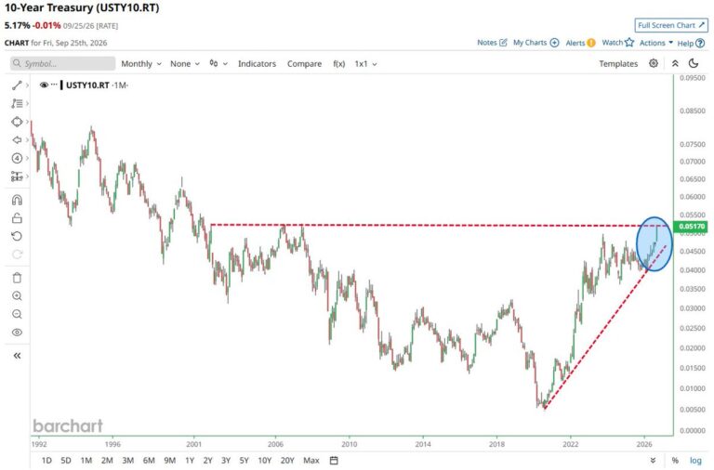Screen dimensions: 714x470
Task: Delete drawings with the trash icon
Action: tap(17, 278)
